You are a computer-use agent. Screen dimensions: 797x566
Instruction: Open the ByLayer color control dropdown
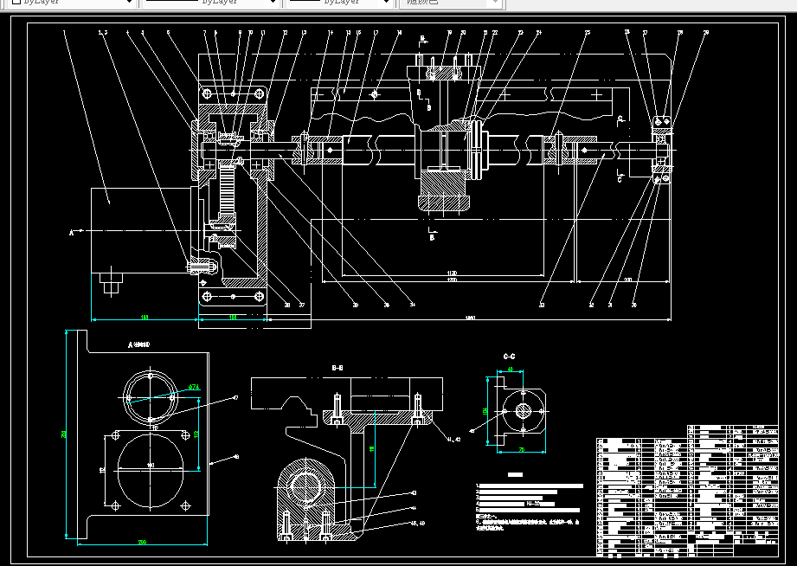click(74, 3)
